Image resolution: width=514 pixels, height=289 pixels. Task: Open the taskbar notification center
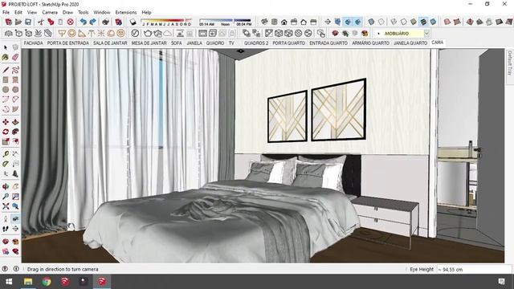pyautogui.click(x=501, y=282)
